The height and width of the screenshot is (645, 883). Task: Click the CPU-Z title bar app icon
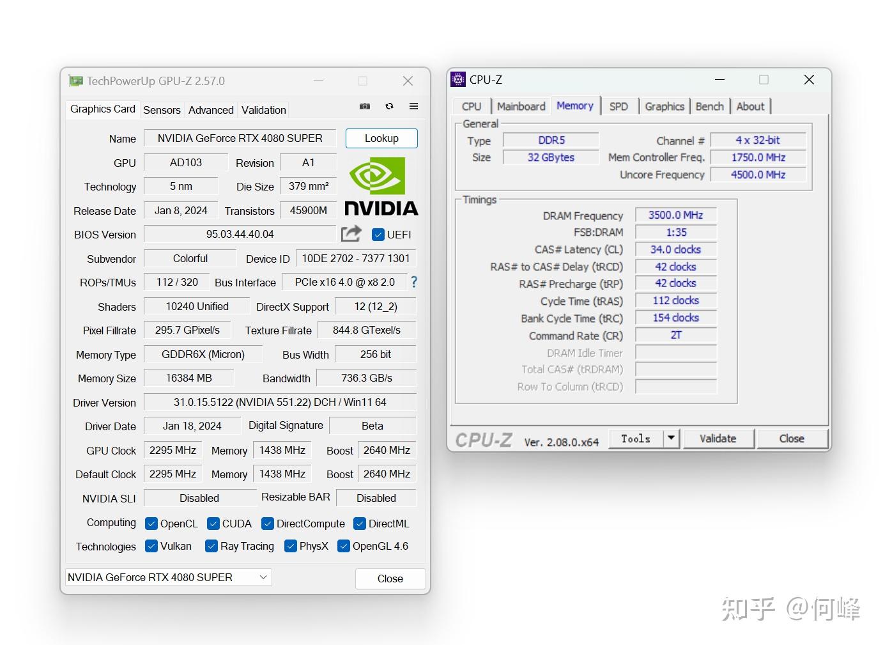pos(458,79)
